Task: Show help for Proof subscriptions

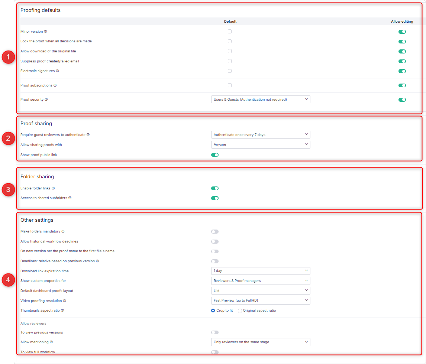Action: [x=55, y=85]
